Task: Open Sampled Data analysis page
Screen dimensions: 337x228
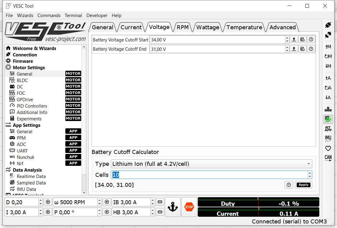Action: tap(31, 183)
